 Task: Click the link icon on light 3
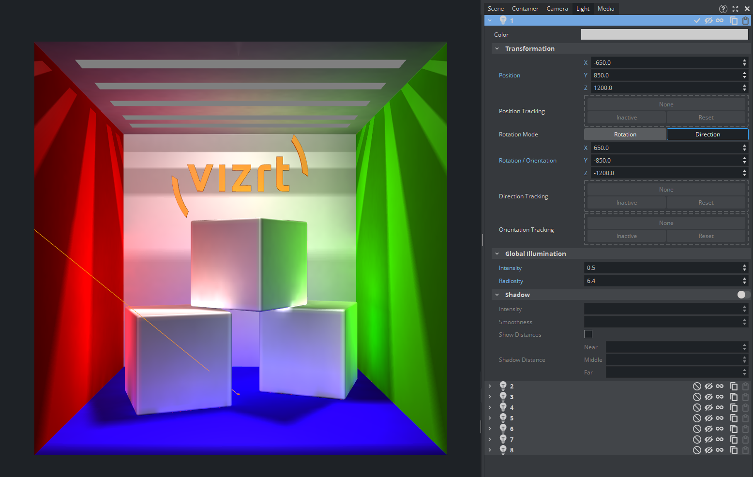720,397
